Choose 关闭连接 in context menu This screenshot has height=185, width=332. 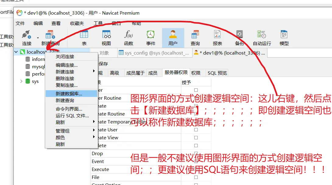click(x=71, y=57)
